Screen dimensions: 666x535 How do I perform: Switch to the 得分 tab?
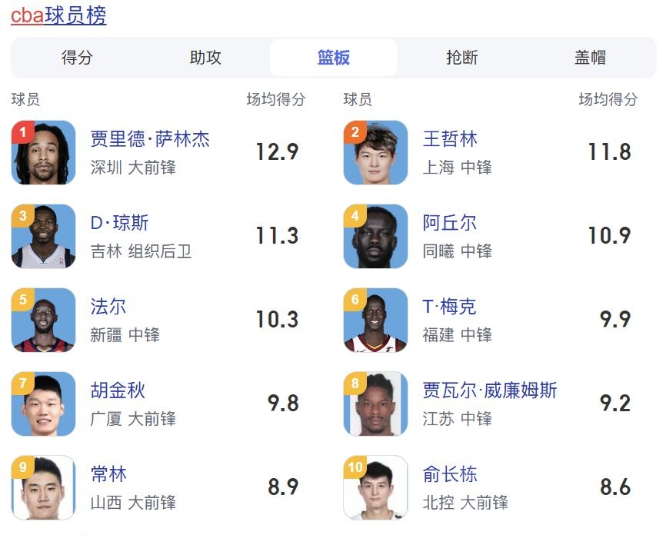tap(77, 58)
